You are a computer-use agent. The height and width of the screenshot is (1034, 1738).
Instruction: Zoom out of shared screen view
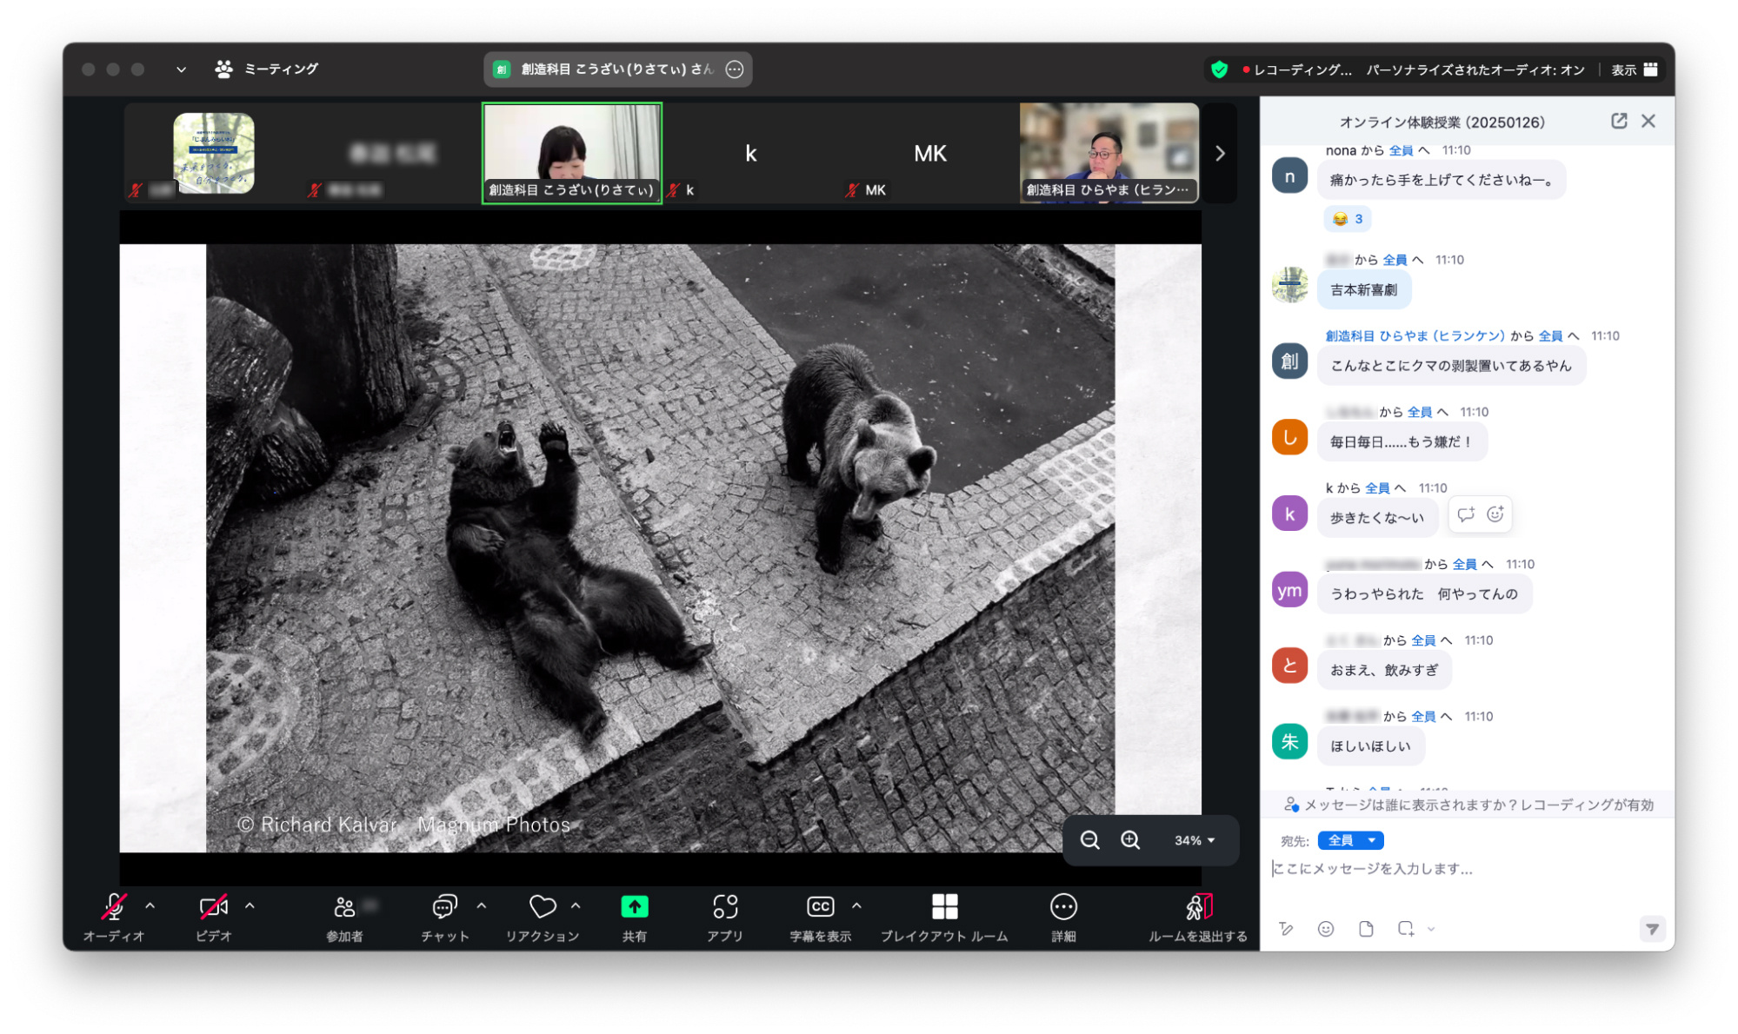click(x=1089, y=840)
